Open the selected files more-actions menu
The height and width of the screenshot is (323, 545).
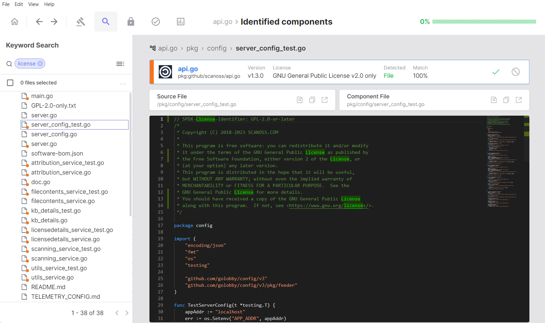coord(123,83)
